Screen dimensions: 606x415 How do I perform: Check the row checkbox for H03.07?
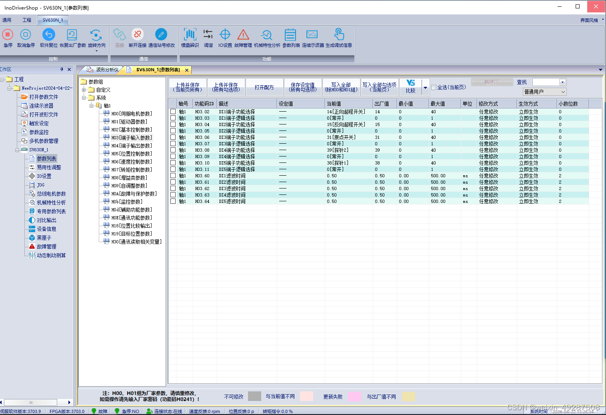point(173,144)
